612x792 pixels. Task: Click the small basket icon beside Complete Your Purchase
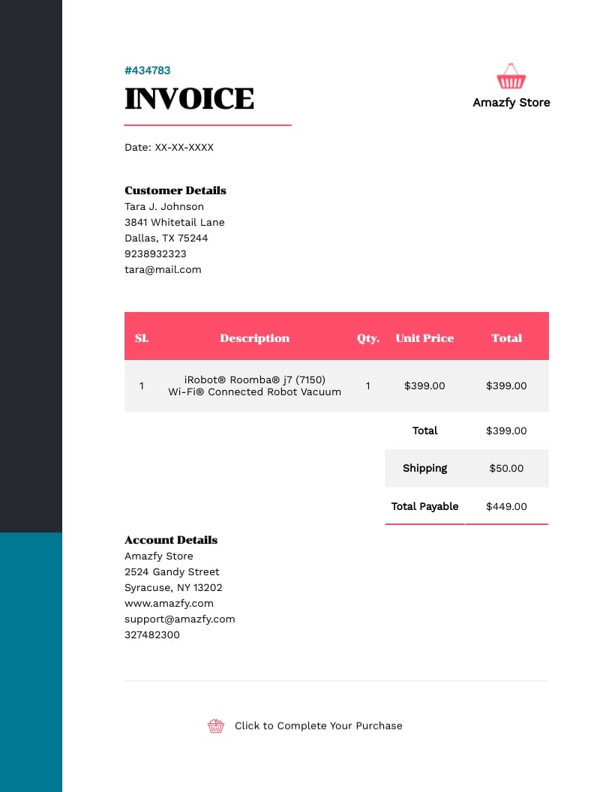click(x=215, y=726)
